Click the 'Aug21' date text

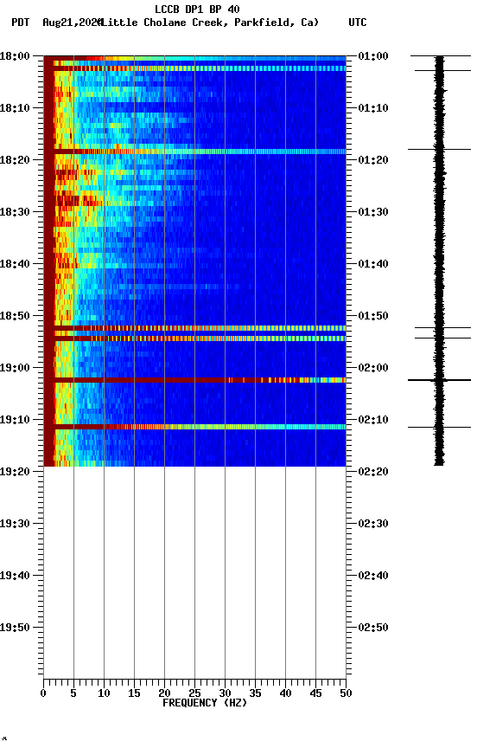coord(57,23)
